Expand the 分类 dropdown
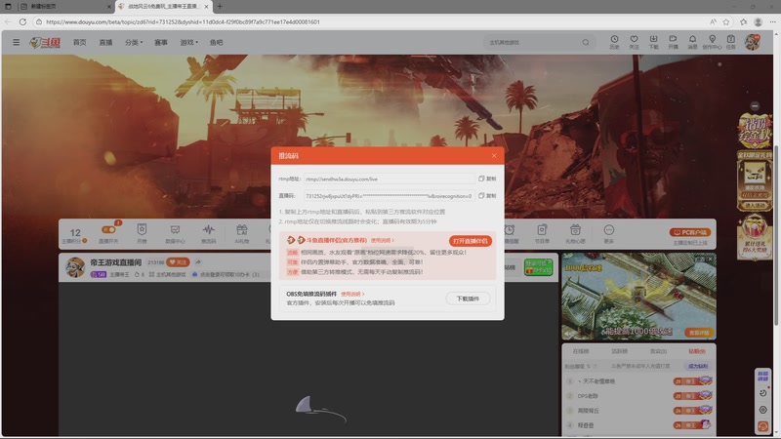Viewport: 781px width, 439px height. click(134, 42)
